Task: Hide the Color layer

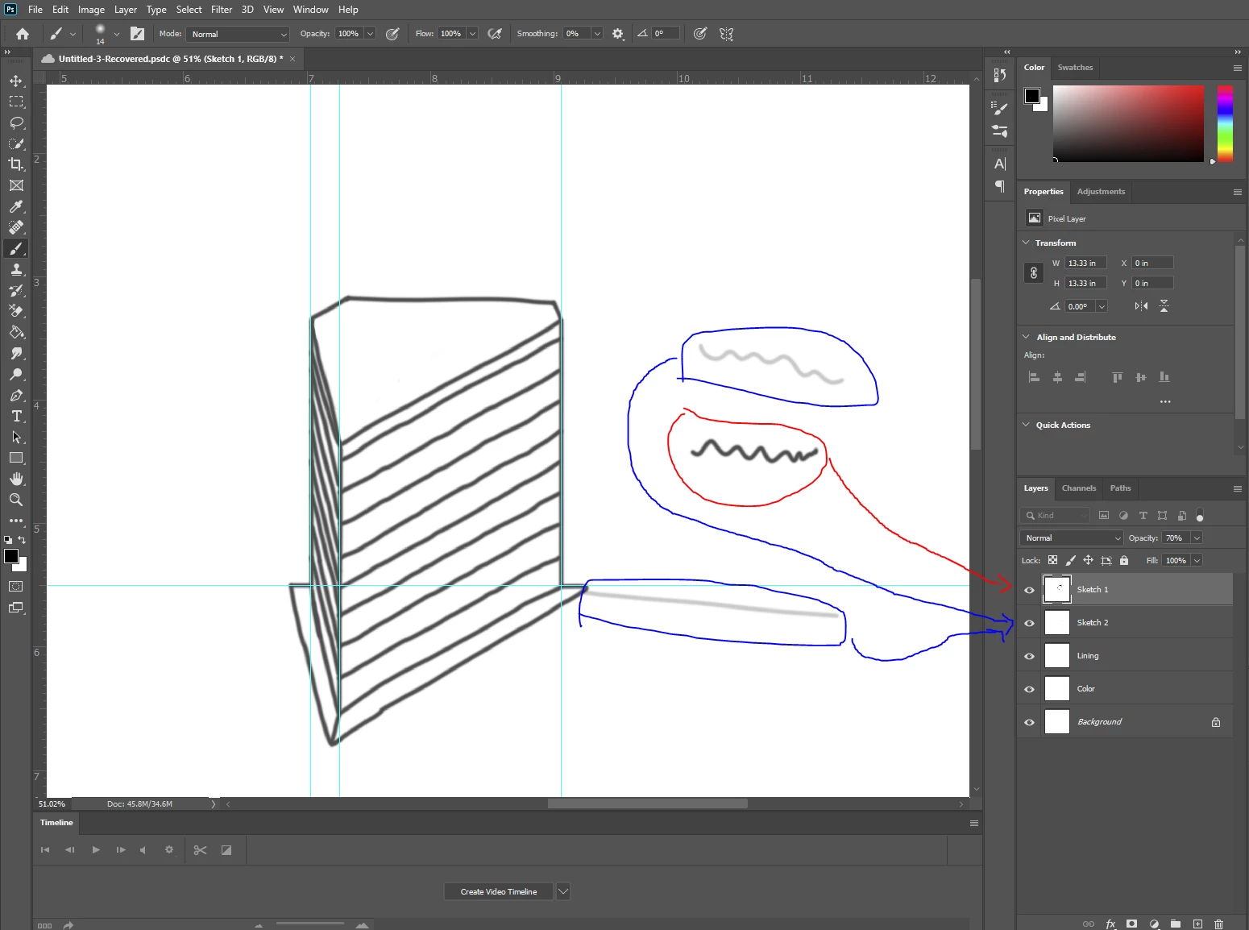Action: [1029, 689]
